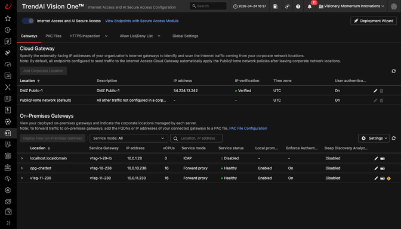Open the notification bell with 11 badge

[310, 7]
